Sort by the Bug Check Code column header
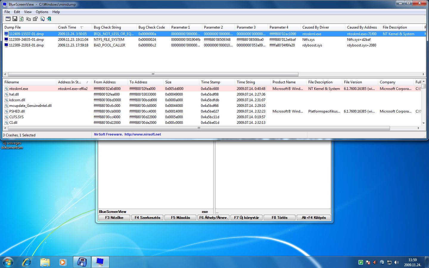 153,27
